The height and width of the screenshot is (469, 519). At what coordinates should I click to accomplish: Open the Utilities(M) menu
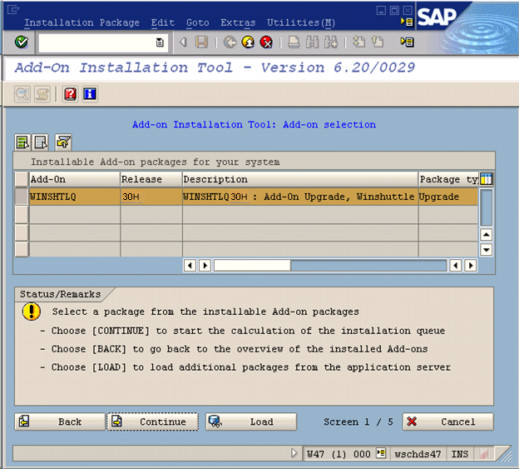point(301,22)
